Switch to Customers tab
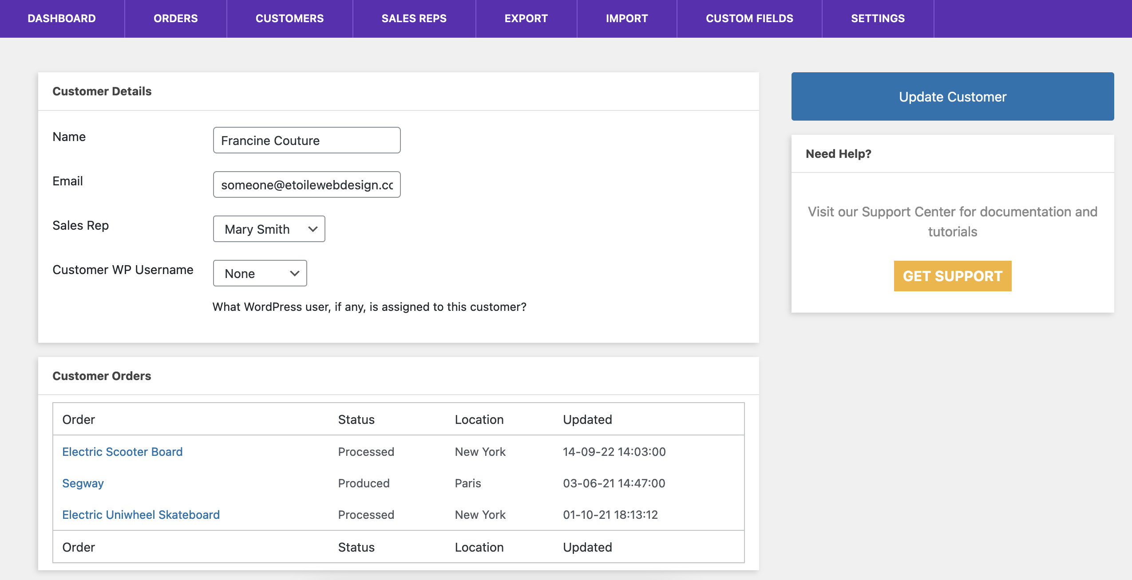Image resolution: width=1132 pixels, height=580 pixels. (289, 19)
